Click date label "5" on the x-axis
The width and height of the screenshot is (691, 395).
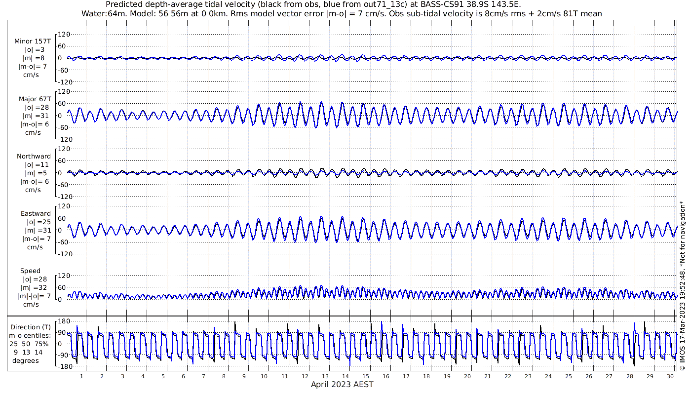coord(163,376)
